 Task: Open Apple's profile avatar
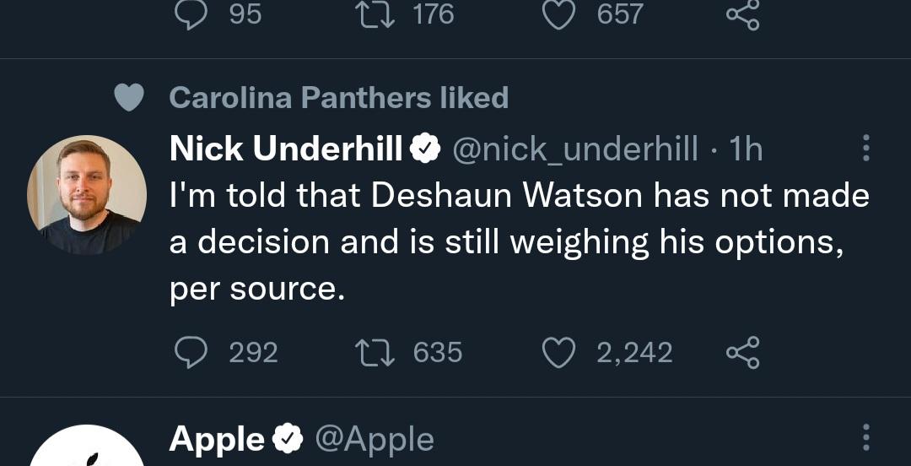(87, 452)
